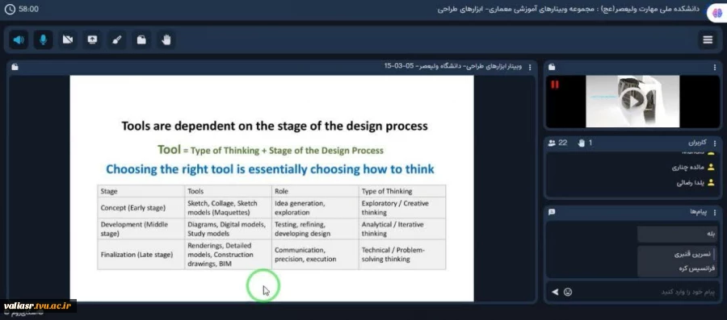Click the 'Sketch, Collage, Sketch models' cell
Screen dimensions: 727x320
click(228, 208)
